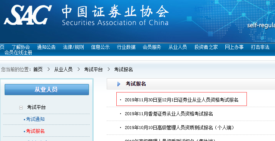The image size is (275, 141).
Task: Open 投资者之家 page
Action: [206, 47]
